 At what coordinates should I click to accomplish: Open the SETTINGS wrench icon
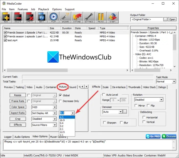[x=89, y=18]
